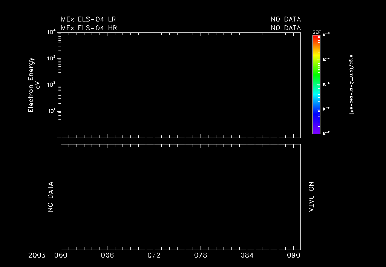Click the '060' day tick label
Screen dimensions: 386x267
[x=61, y=255]
